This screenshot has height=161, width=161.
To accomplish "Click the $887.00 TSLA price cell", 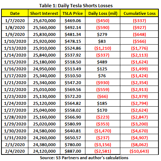I will pos(73,151).
